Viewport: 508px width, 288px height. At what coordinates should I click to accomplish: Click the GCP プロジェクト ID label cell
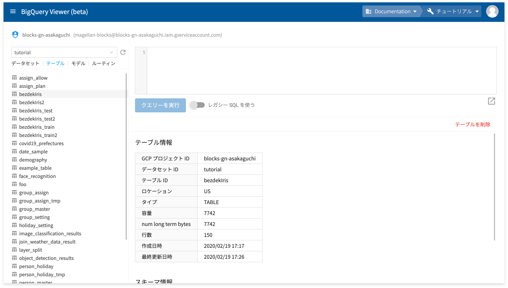click(166, 158)
